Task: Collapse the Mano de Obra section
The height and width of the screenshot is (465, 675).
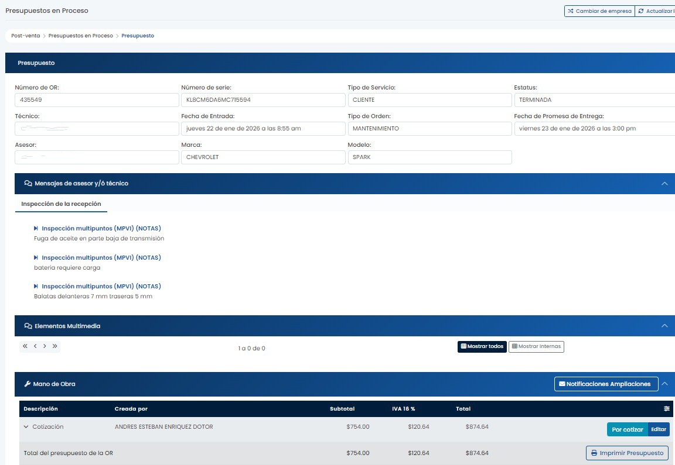Action: point(664,384)
